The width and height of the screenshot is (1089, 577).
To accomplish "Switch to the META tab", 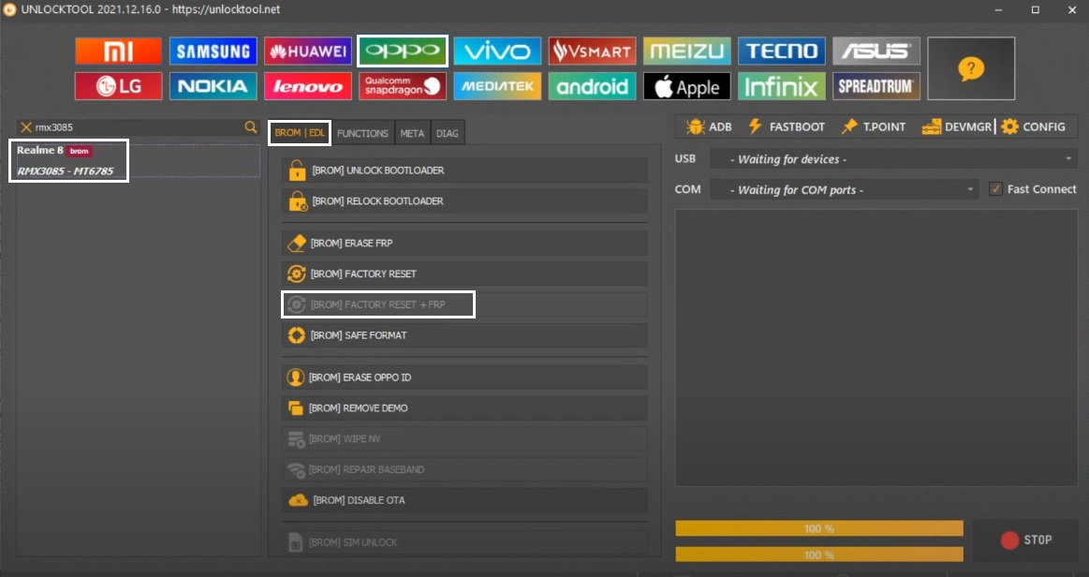I will 412,133.
